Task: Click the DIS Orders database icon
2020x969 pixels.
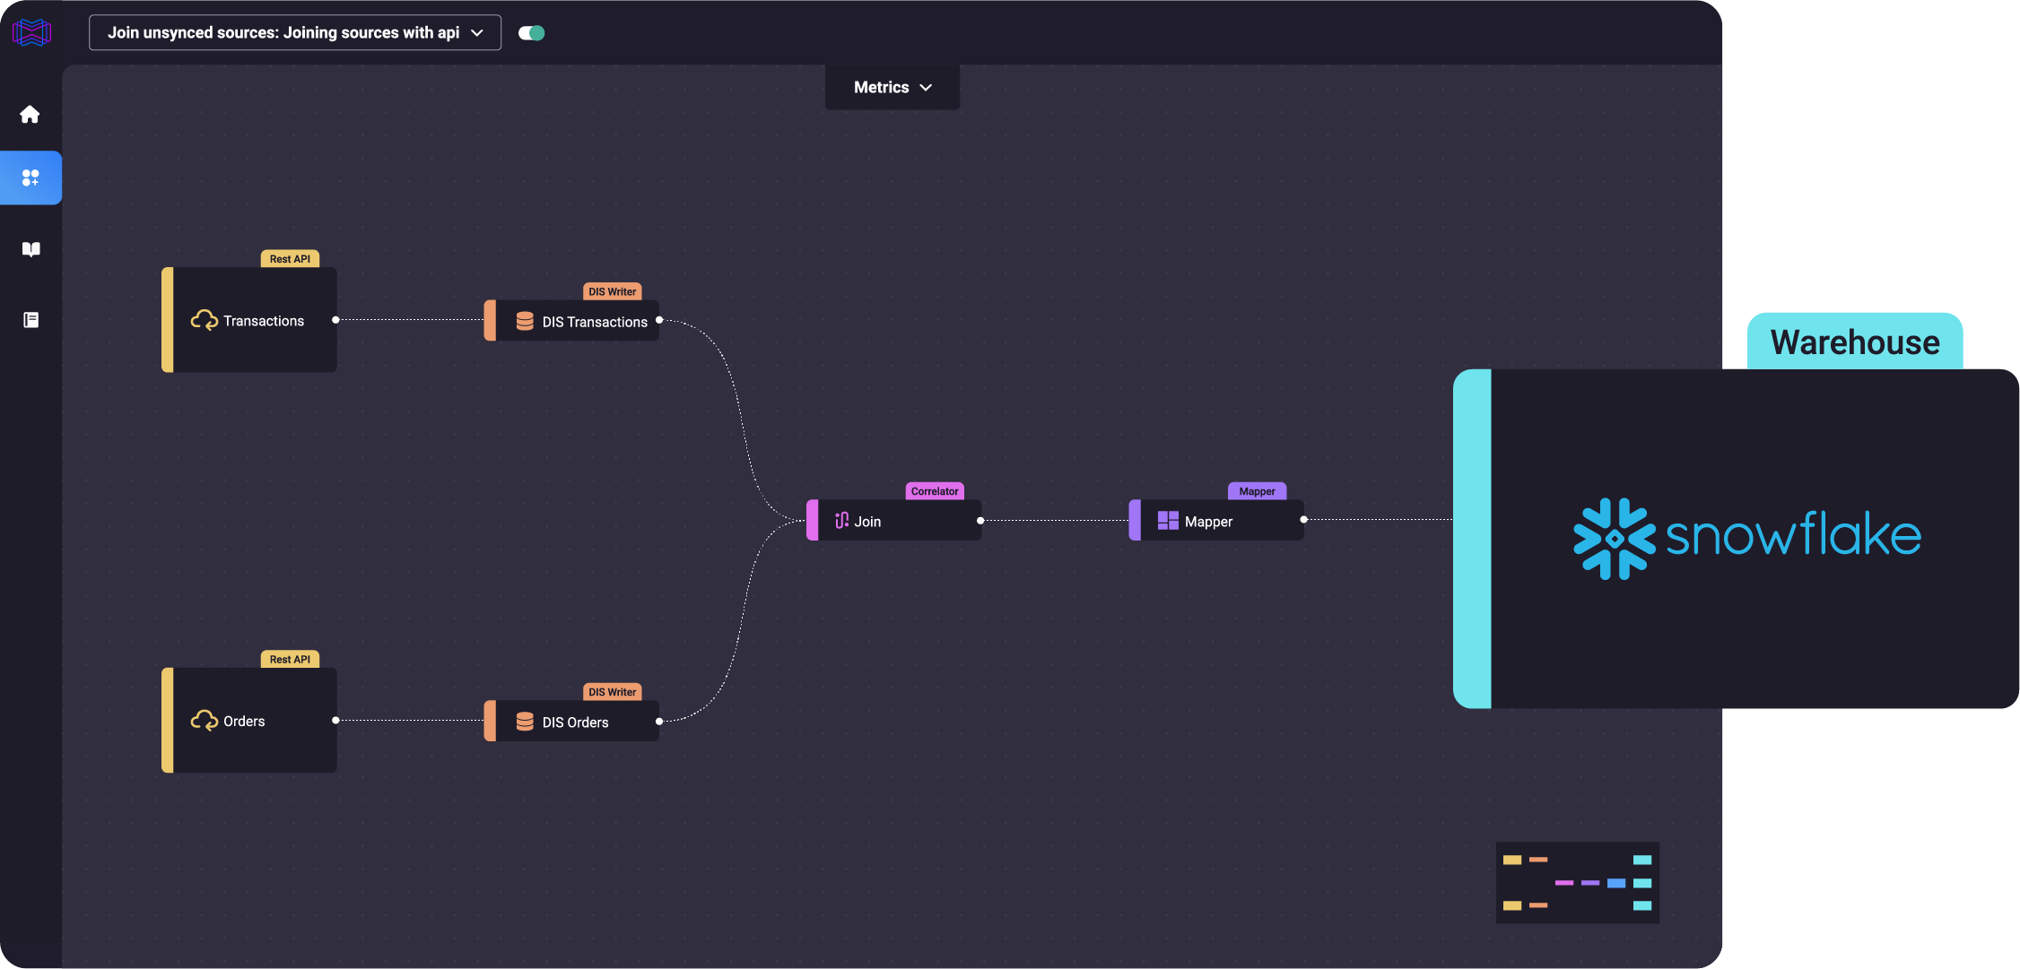Action: 525,722
